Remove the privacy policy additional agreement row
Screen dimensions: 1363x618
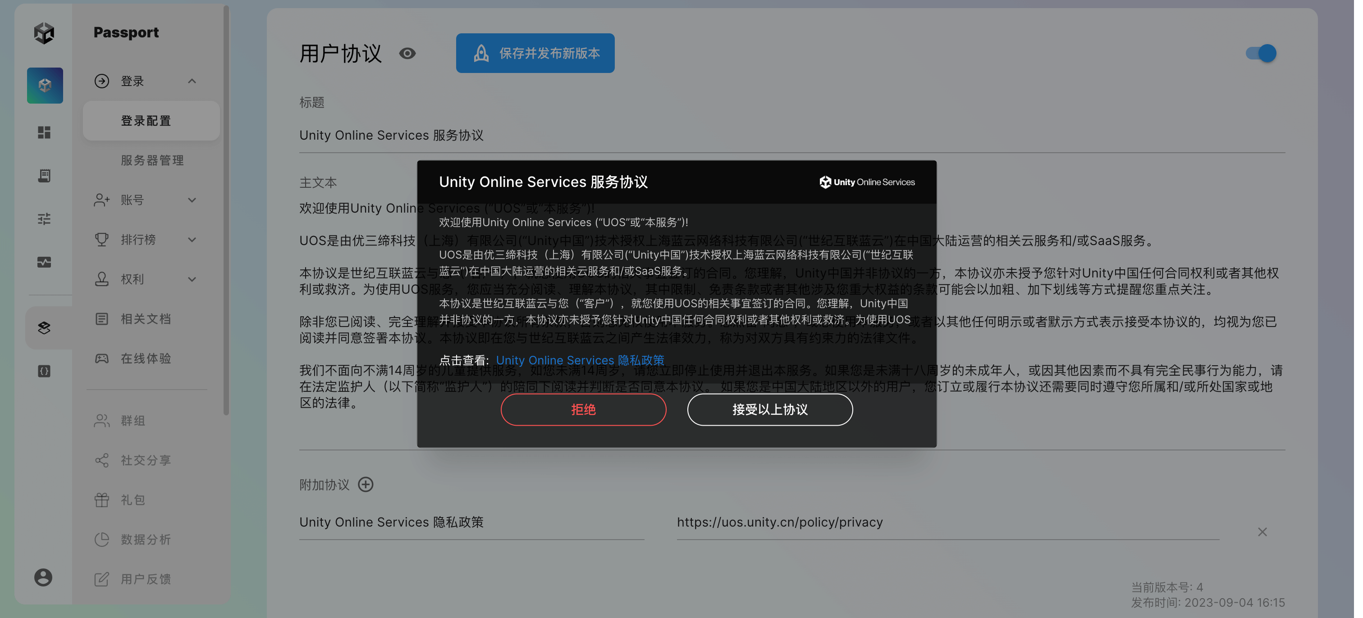[x=1262, y=532]
